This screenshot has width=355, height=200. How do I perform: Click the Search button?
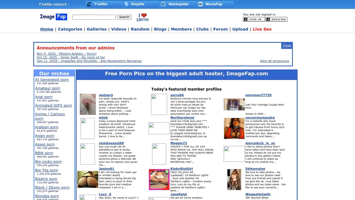point(124,17)
